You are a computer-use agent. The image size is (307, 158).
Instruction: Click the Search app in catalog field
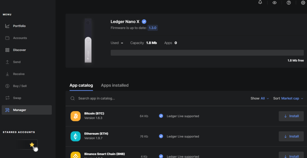97,98
